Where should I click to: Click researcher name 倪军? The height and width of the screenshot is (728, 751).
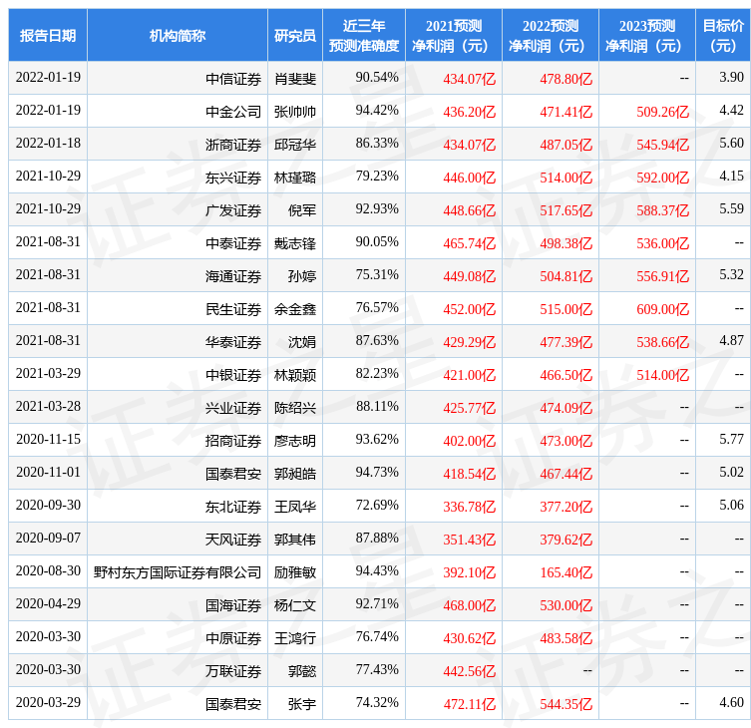pos(302,210)
